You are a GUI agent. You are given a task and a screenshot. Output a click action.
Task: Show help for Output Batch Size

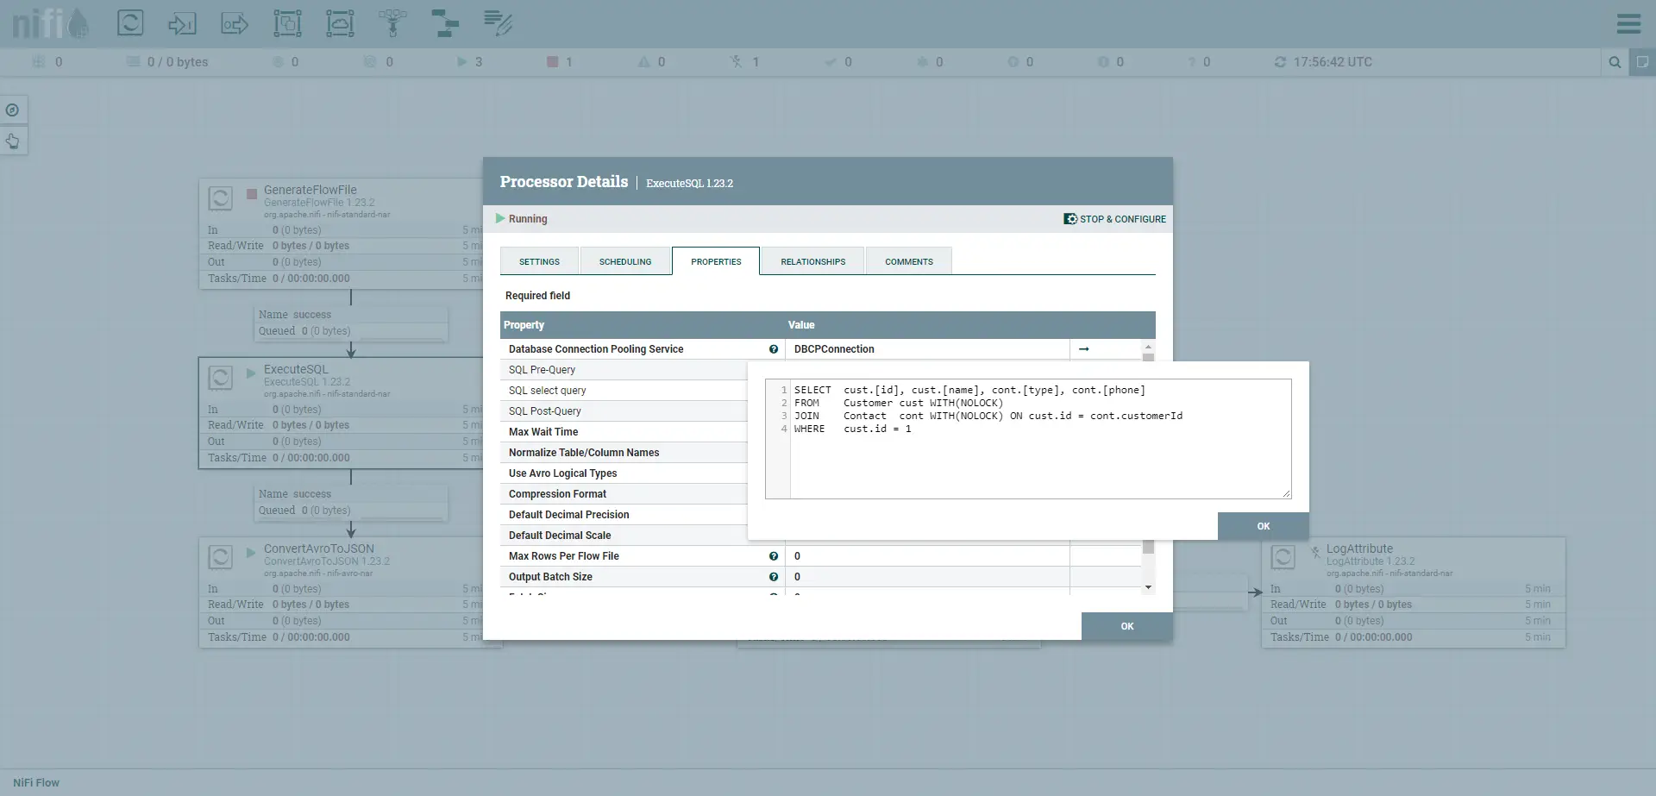pos(774,577)
